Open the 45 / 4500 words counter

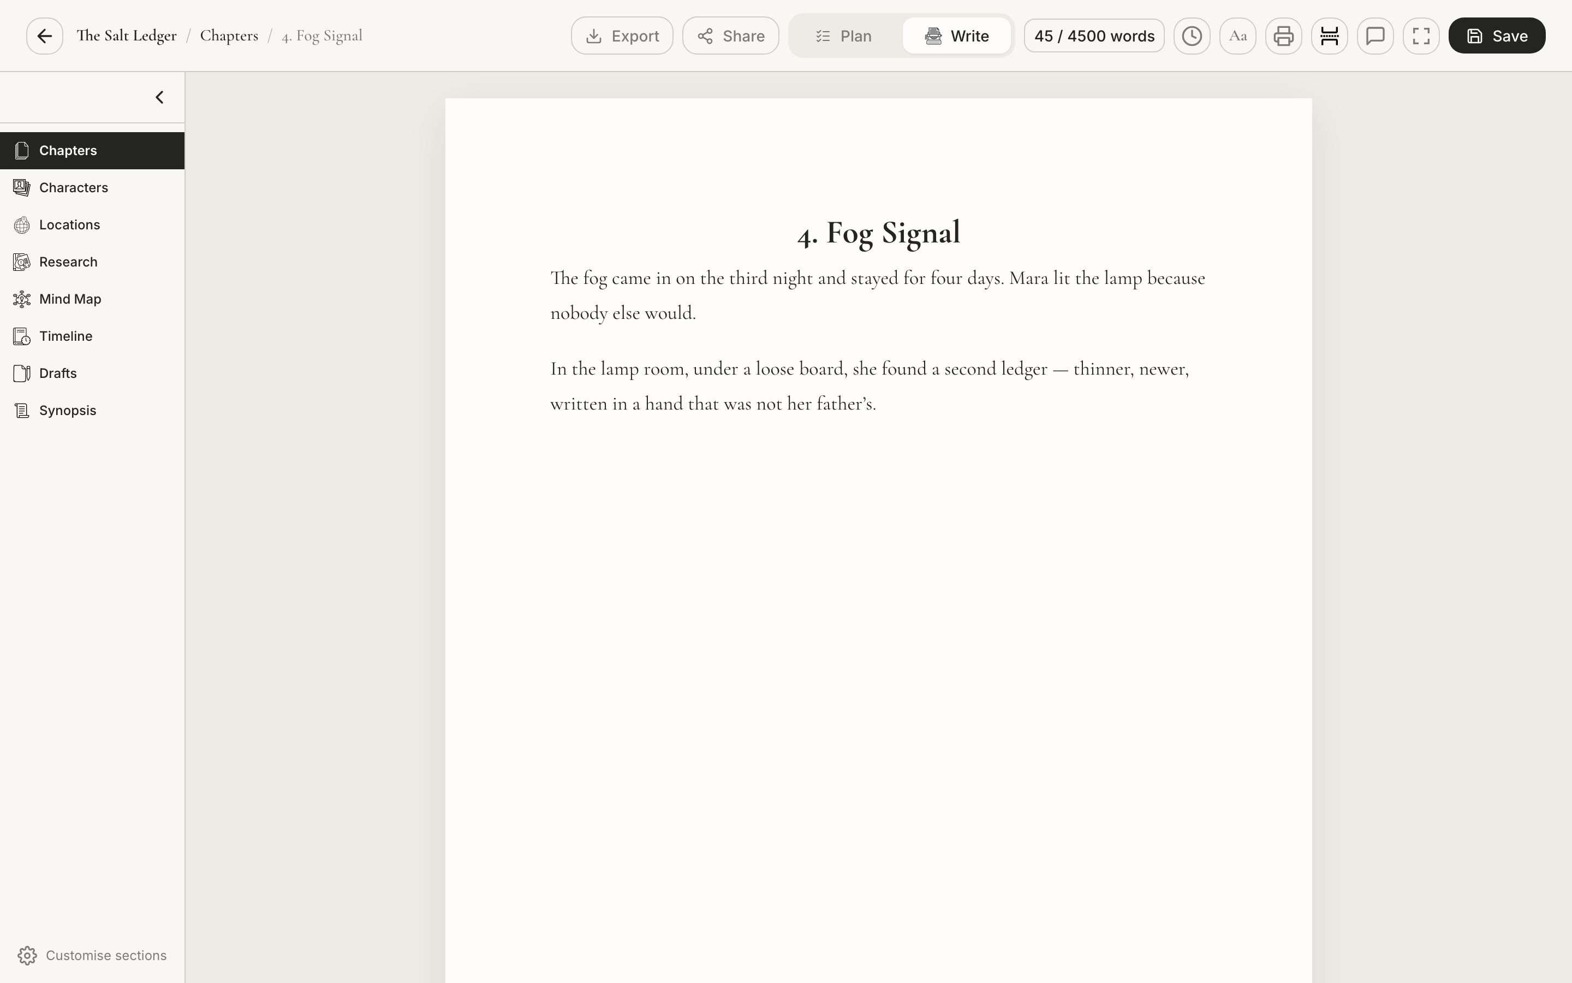[1094, 35]
